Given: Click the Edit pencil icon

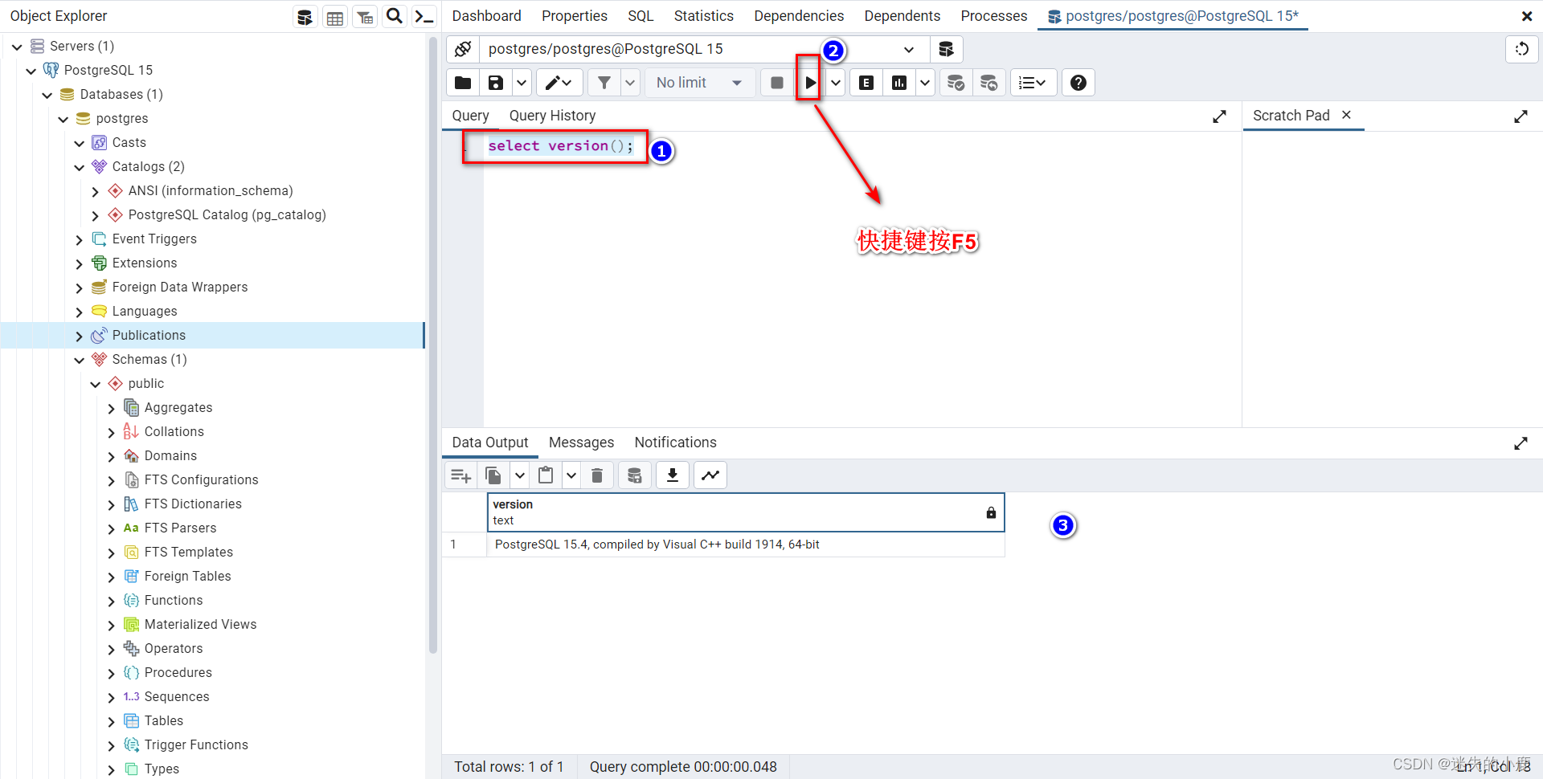Looking at the screenshot, I should tap(559, 83).
